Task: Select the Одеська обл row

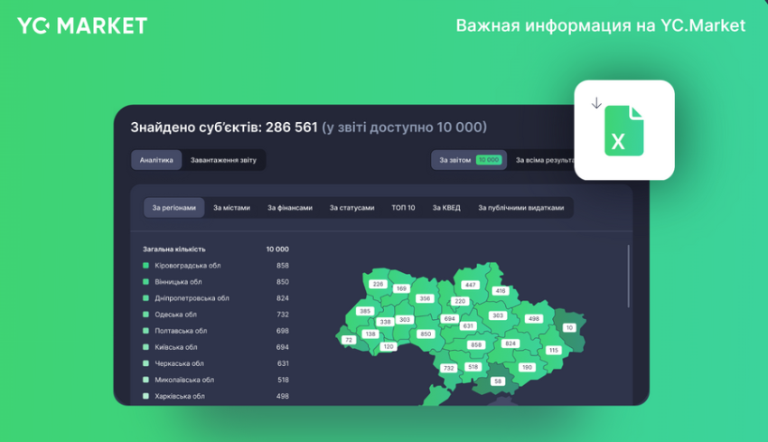Action: (x=216, y=315)
